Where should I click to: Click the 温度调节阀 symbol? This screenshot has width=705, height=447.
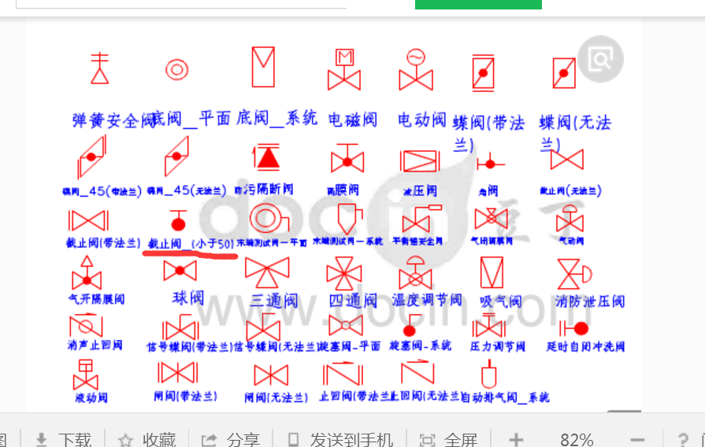(415, 273)
